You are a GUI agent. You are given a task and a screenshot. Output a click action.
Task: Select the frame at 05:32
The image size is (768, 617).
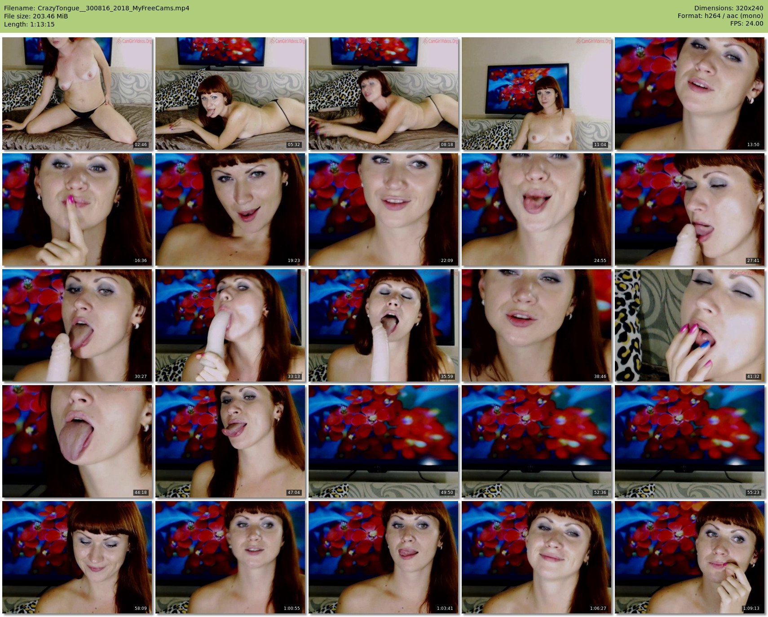point(230,93)
